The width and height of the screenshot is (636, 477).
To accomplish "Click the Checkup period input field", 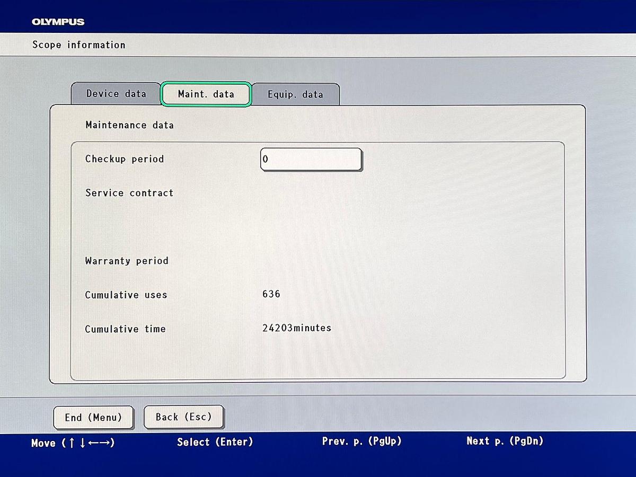I will pos(311,159).
